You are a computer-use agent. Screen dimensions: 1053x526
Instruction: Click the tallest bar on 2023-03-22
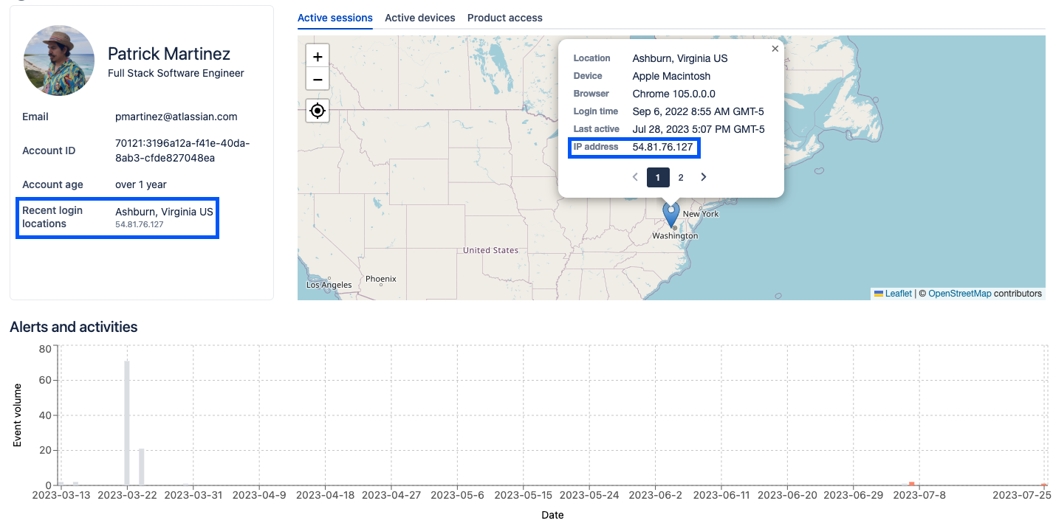(x=127, y=423)
